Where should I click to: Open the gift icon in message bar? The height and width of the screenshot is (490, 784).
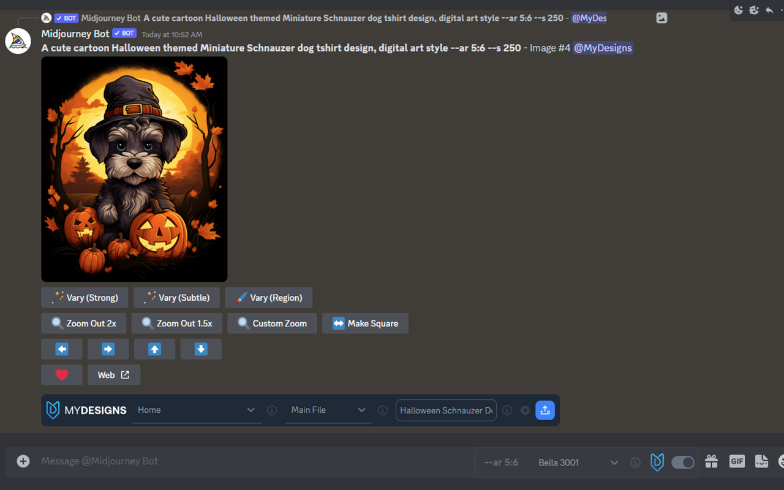click(x=711, y=461)
